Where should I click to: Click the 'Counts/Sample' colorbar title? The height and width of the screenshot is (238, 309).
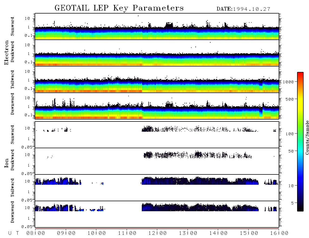pyautogui.click(x=307, y=137)
